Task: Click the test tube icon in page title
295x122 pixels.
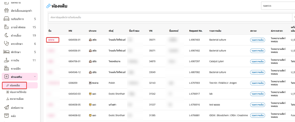Action: coord(48,6)
